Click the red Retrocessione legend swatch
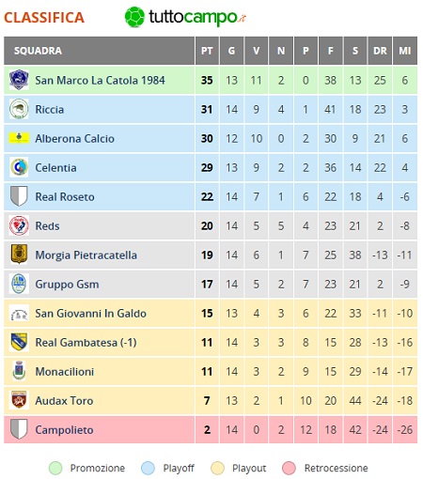423x479 pixels. (289, 469)
